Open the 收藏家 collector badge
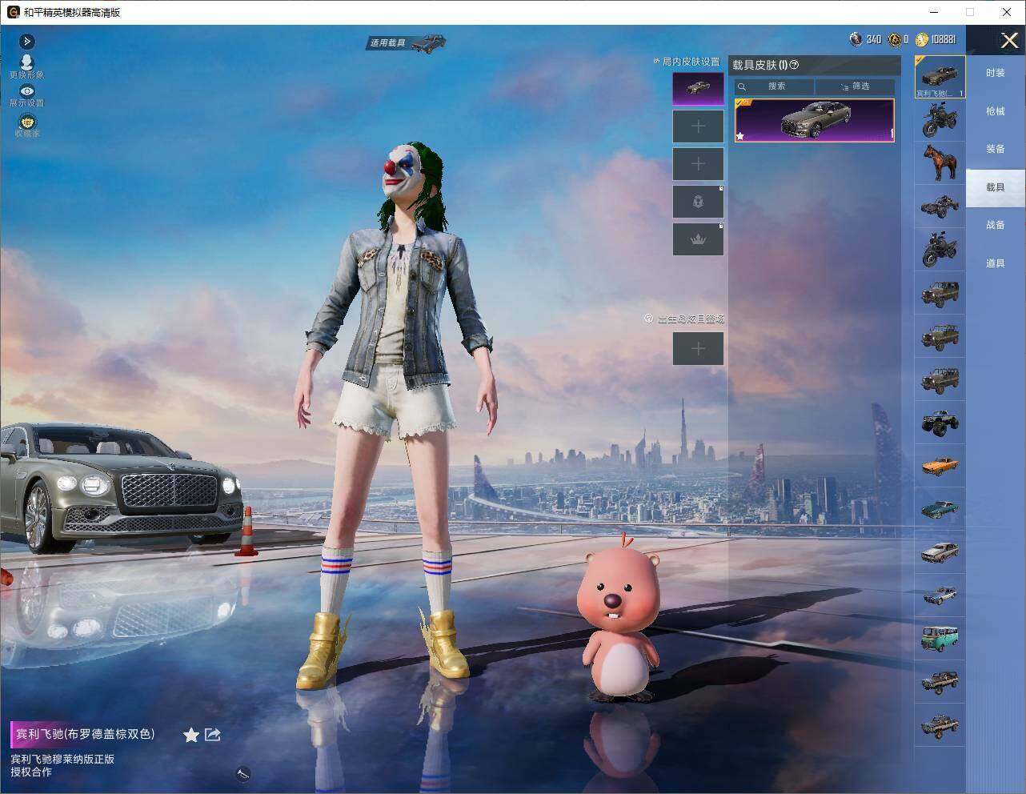The width and height of the screenshot is (1026, 794). (x=26, y=126)
